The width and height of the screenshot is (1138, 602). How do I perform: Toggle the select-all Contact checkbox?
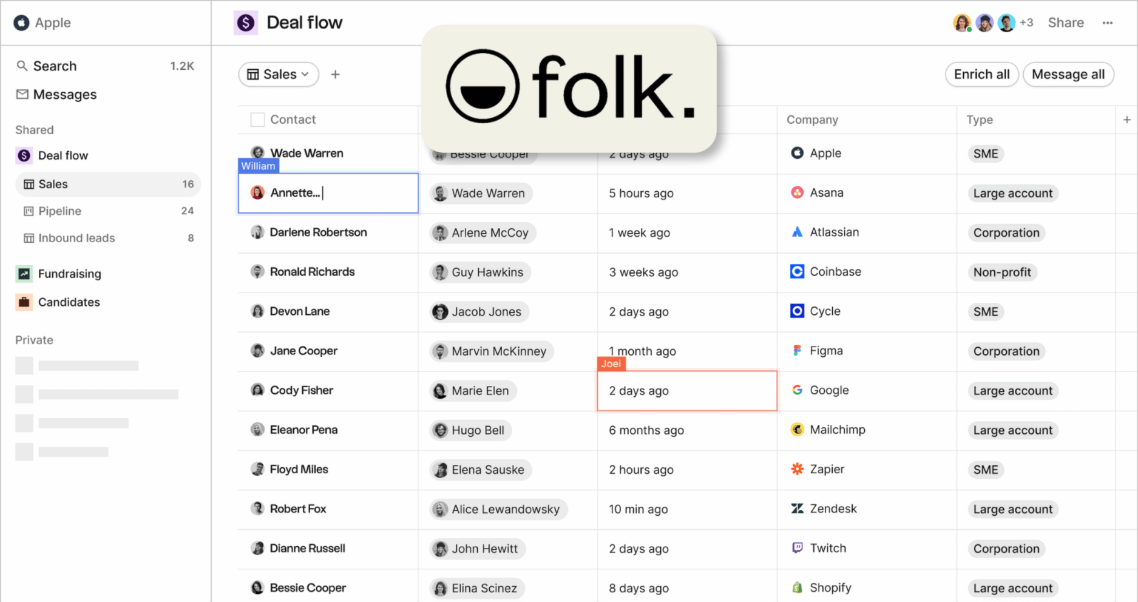coord(257,120)
